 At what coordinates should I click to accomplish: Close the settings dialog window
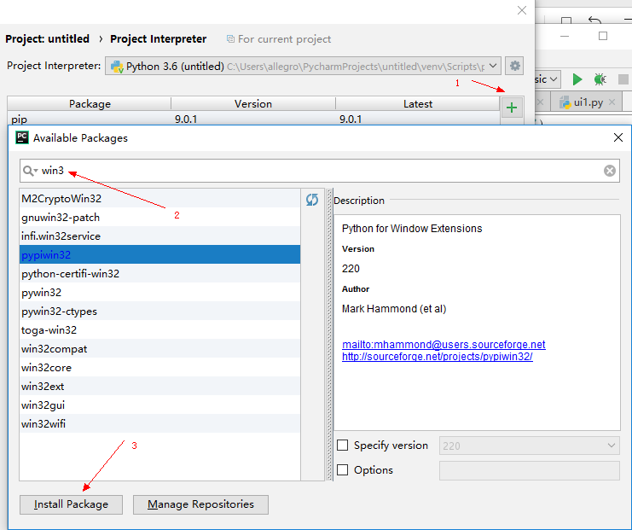click(522, 10)
